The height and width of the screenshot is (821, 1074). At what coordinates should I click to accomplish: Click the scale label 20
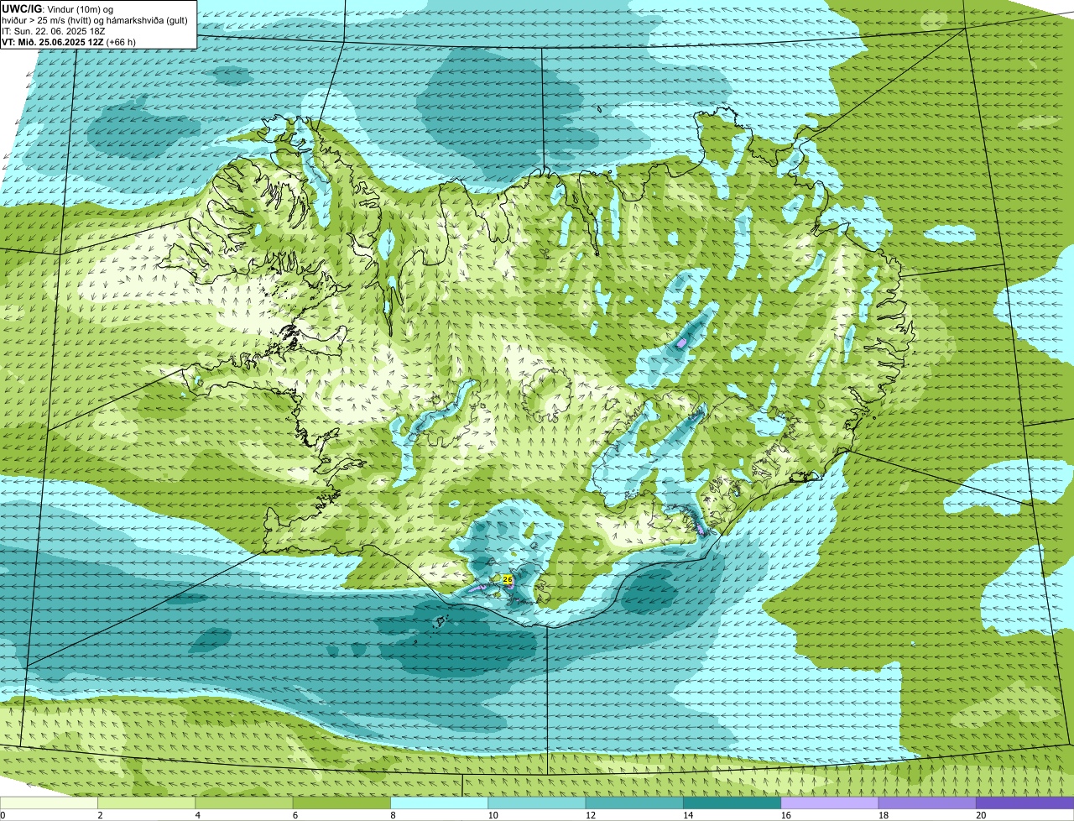click(x=981, y=815)
